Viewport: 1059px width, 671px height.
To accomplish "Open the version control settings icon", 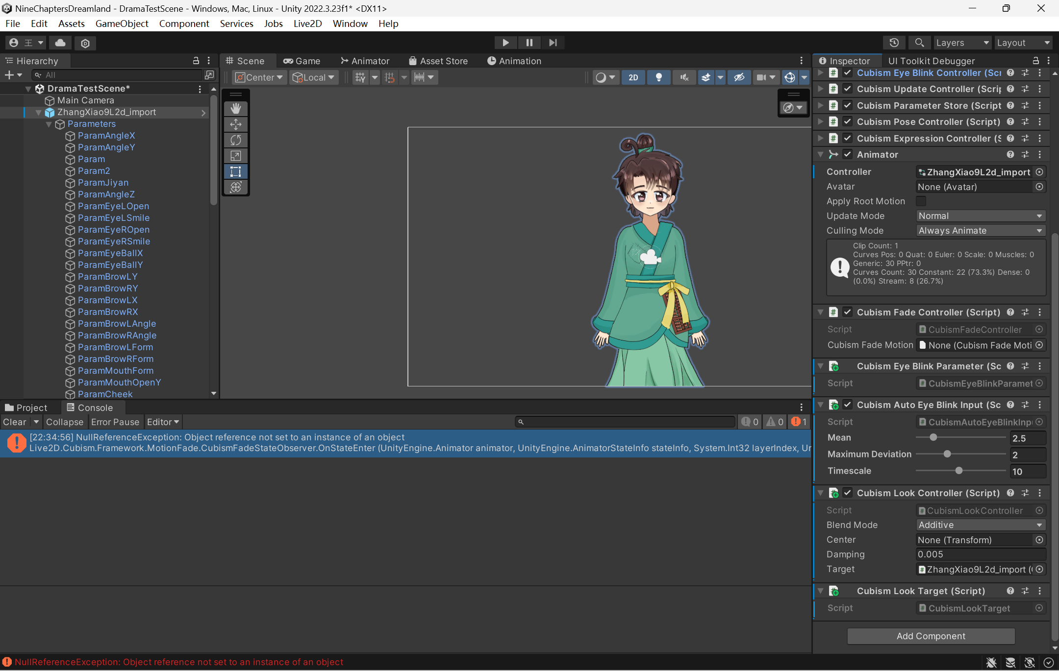I will pyautogui.click(x=85, y=43).
